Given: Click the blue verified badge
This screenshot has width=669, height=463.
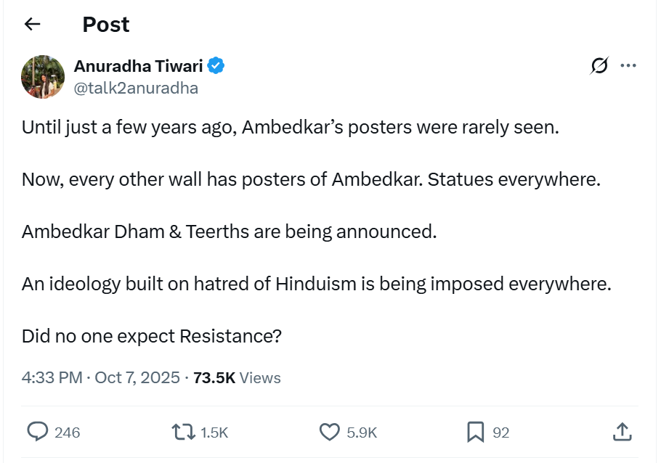Looking at the screenshot, I should pyautogui.click(x=216, y=67).
